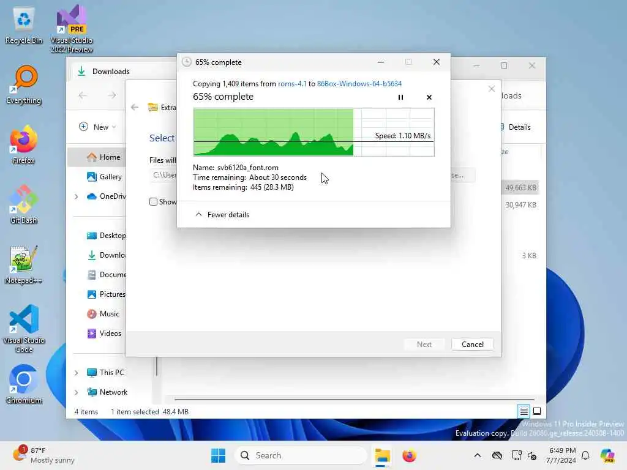Open File Explorer from the taskbar
The width and height of the screenshot is (627, 470).
point(382,455)
